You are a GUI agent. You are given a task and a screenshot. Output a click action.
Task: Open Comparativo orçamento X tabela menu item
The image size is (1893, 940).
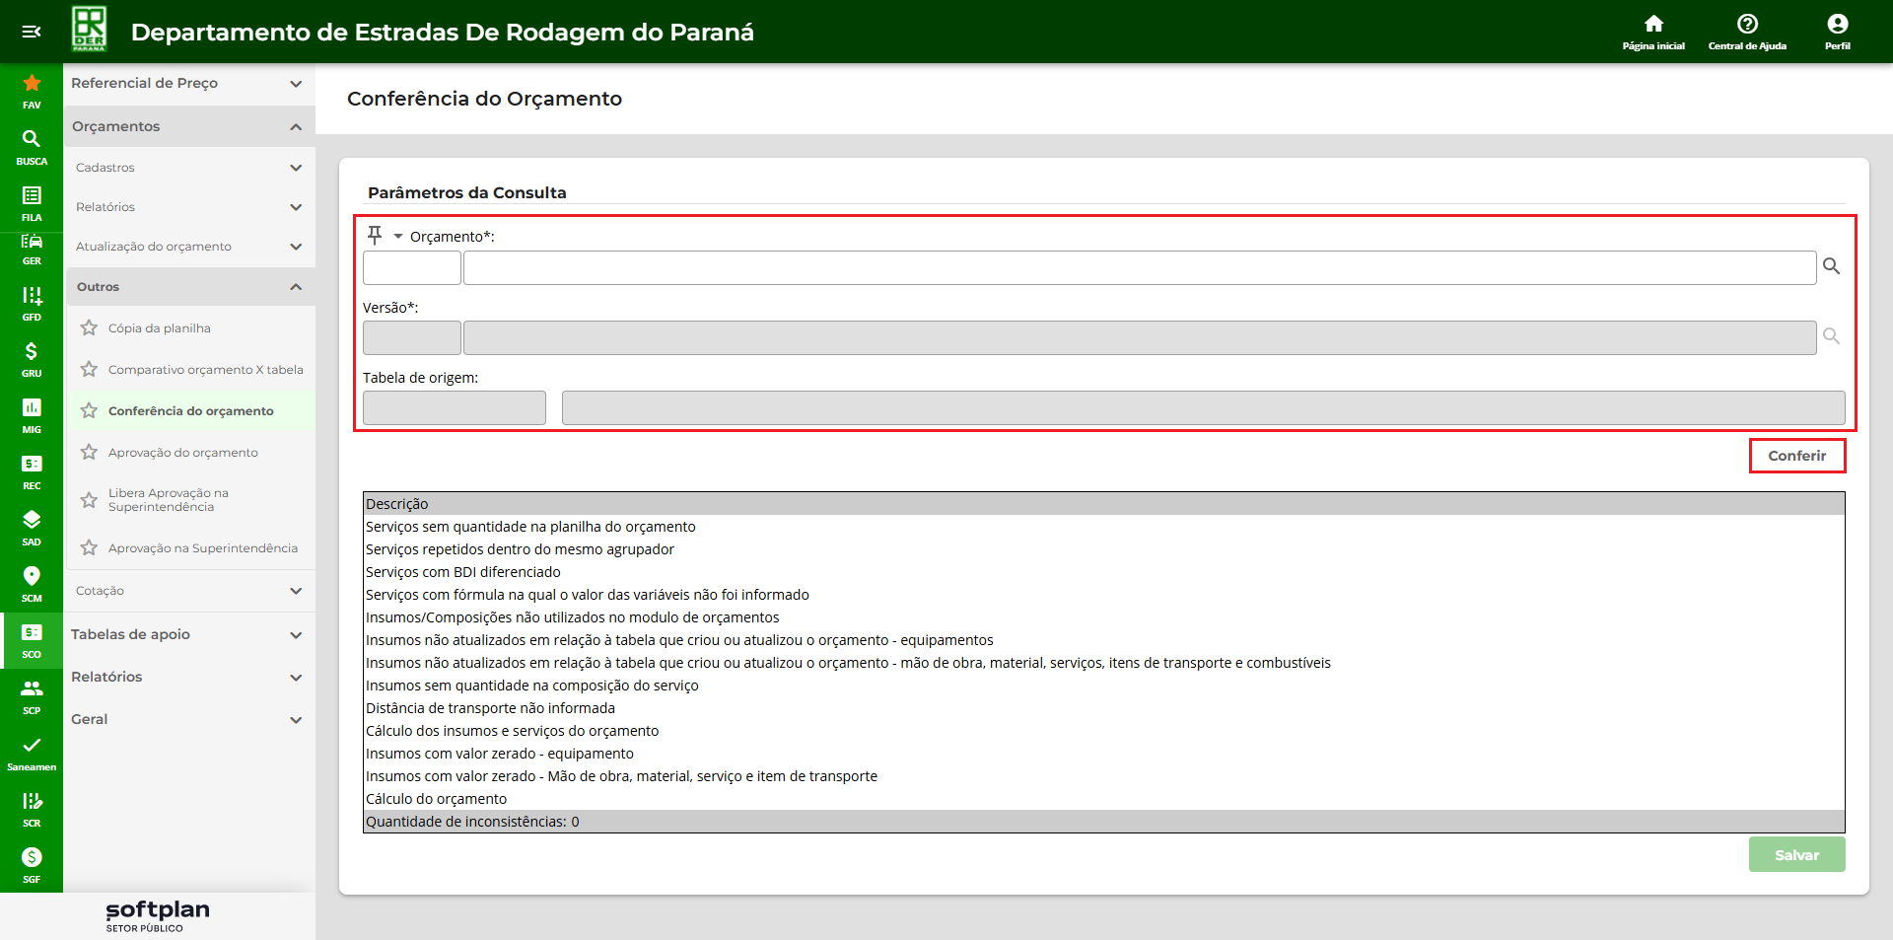pyautogui.click(x=205, y=370)
